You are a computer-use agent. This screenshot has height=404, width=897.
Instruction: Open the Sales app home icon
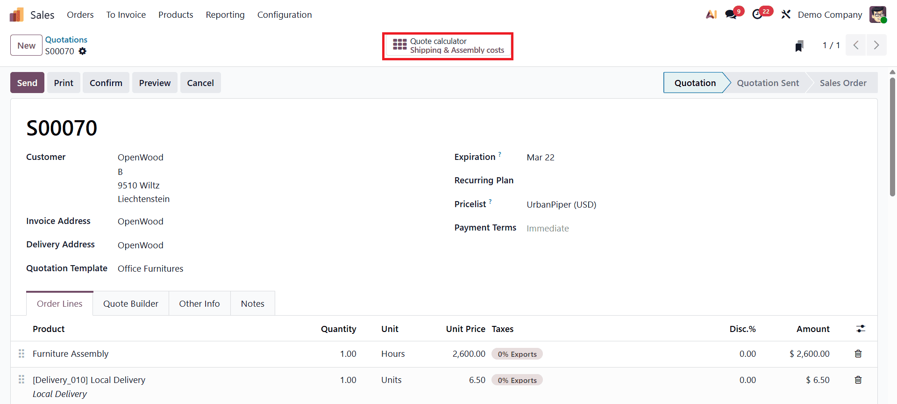16,15
